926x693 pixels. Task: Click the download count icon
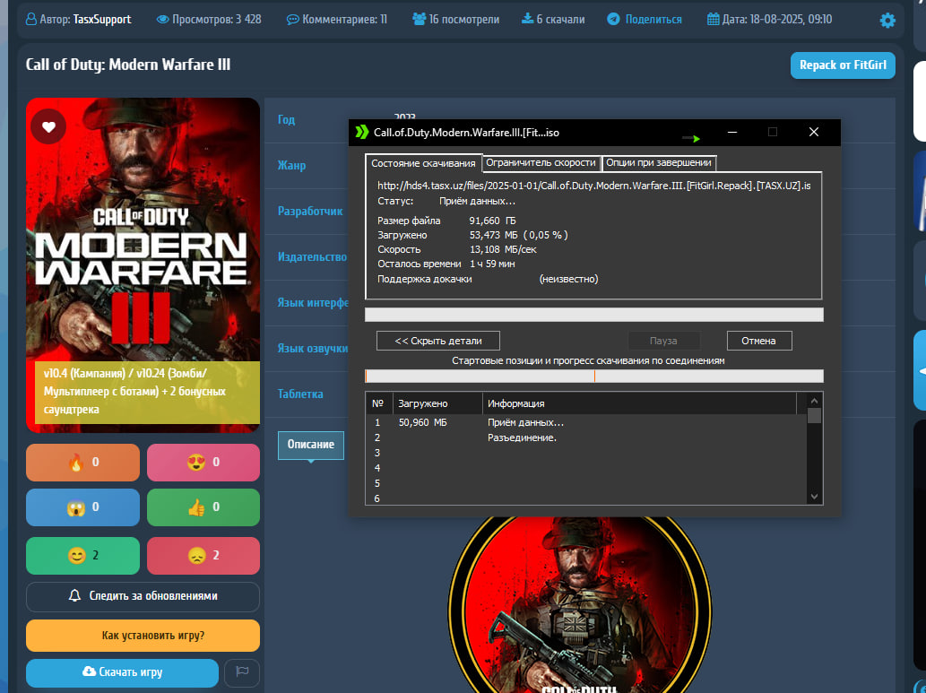point(527,19)
